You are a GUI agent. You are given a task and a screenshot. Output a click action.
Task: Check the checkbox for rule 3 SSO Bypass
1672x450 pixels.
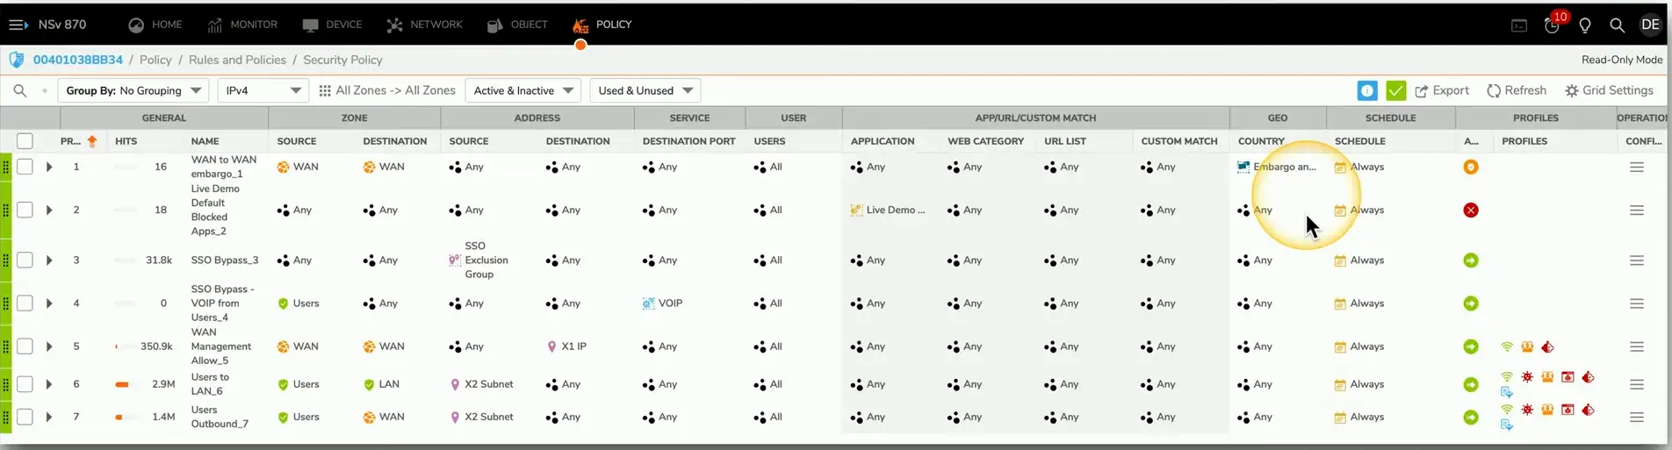pos(25,261)
